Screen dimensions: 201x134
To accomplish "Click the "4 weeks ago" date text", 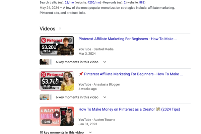I will click(87, 89).
